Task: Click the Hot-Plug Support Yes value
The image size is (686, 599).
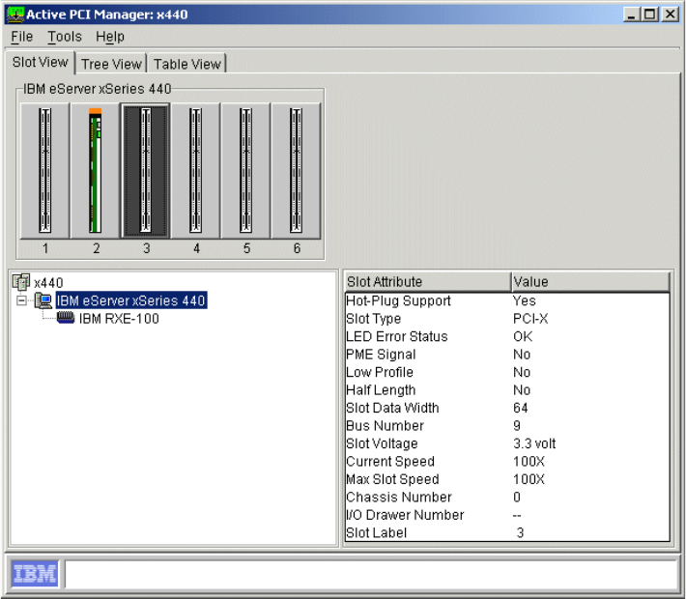Action: tap(524, 301)
